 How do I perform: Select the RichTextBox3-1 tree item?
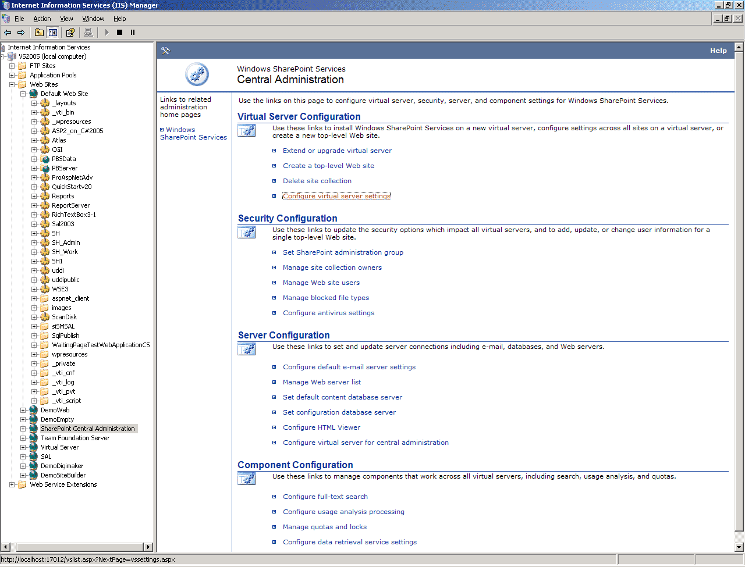(74, 215)
